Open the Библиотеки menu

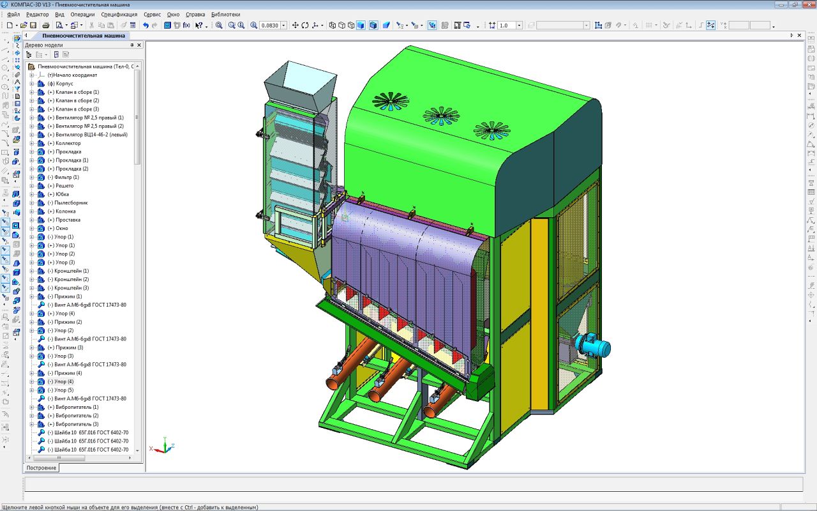[225, 14]
